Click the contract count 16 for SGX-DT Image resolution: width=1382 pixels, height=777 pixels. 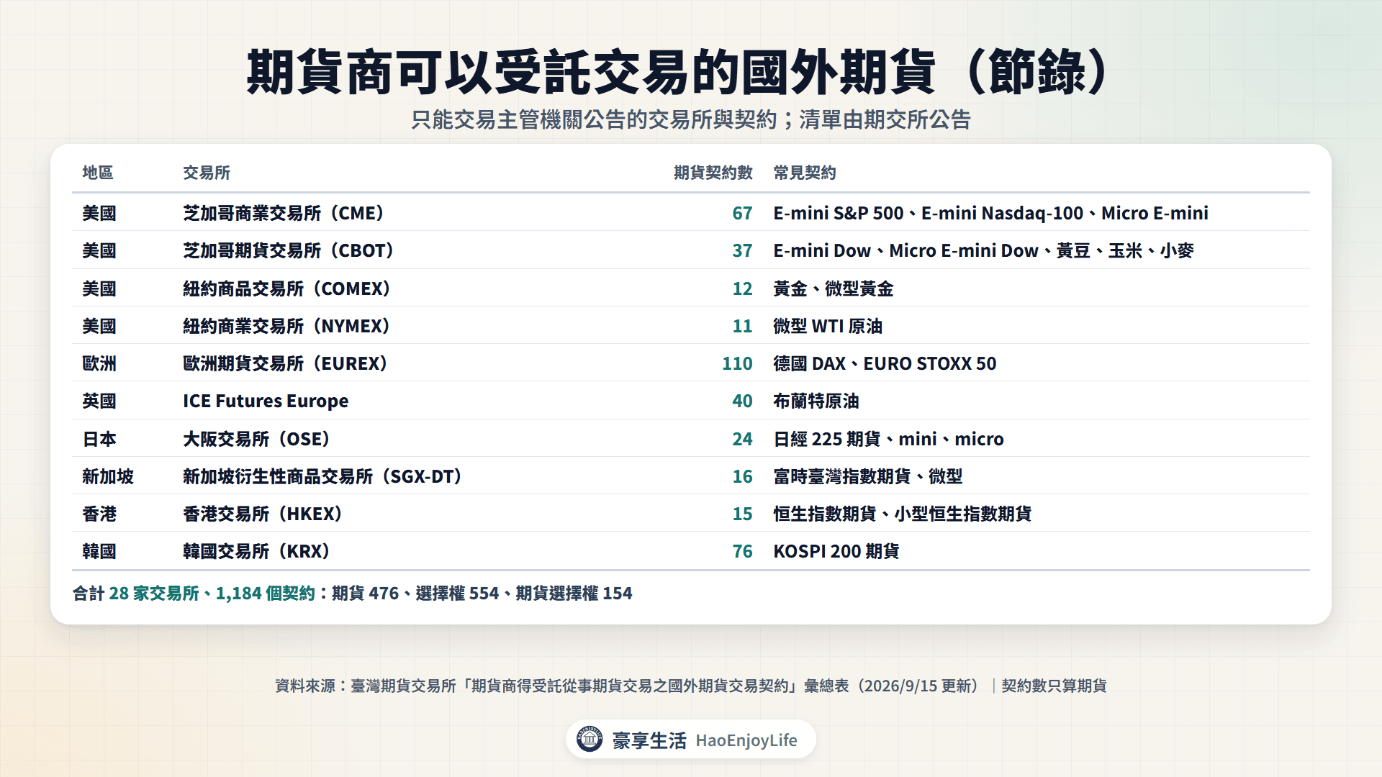tap(742, 476)
